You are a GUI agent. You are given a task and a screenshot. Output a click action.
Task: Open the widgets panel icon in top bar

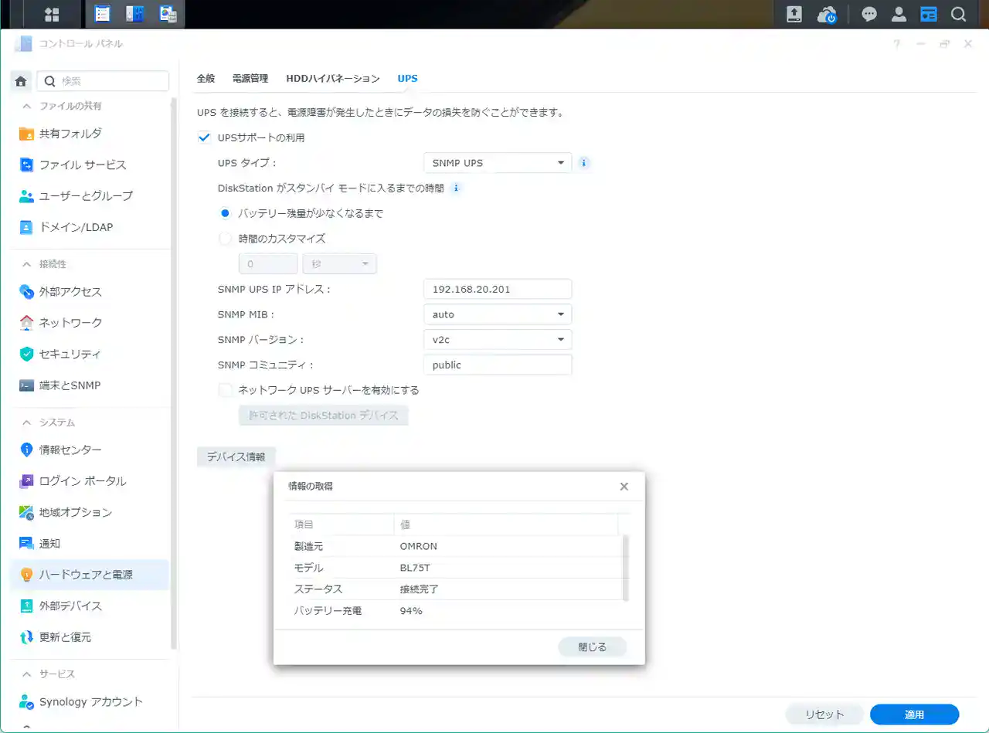coord(928,14)
